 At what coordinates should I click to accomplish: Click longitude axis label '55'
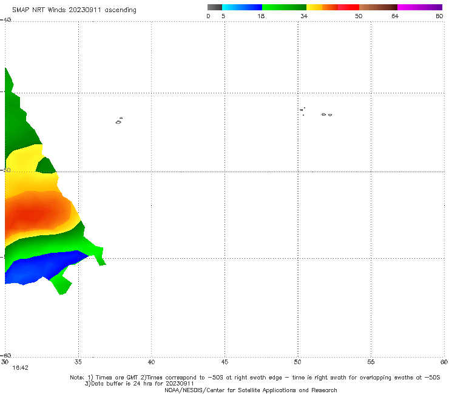(371, 362)
